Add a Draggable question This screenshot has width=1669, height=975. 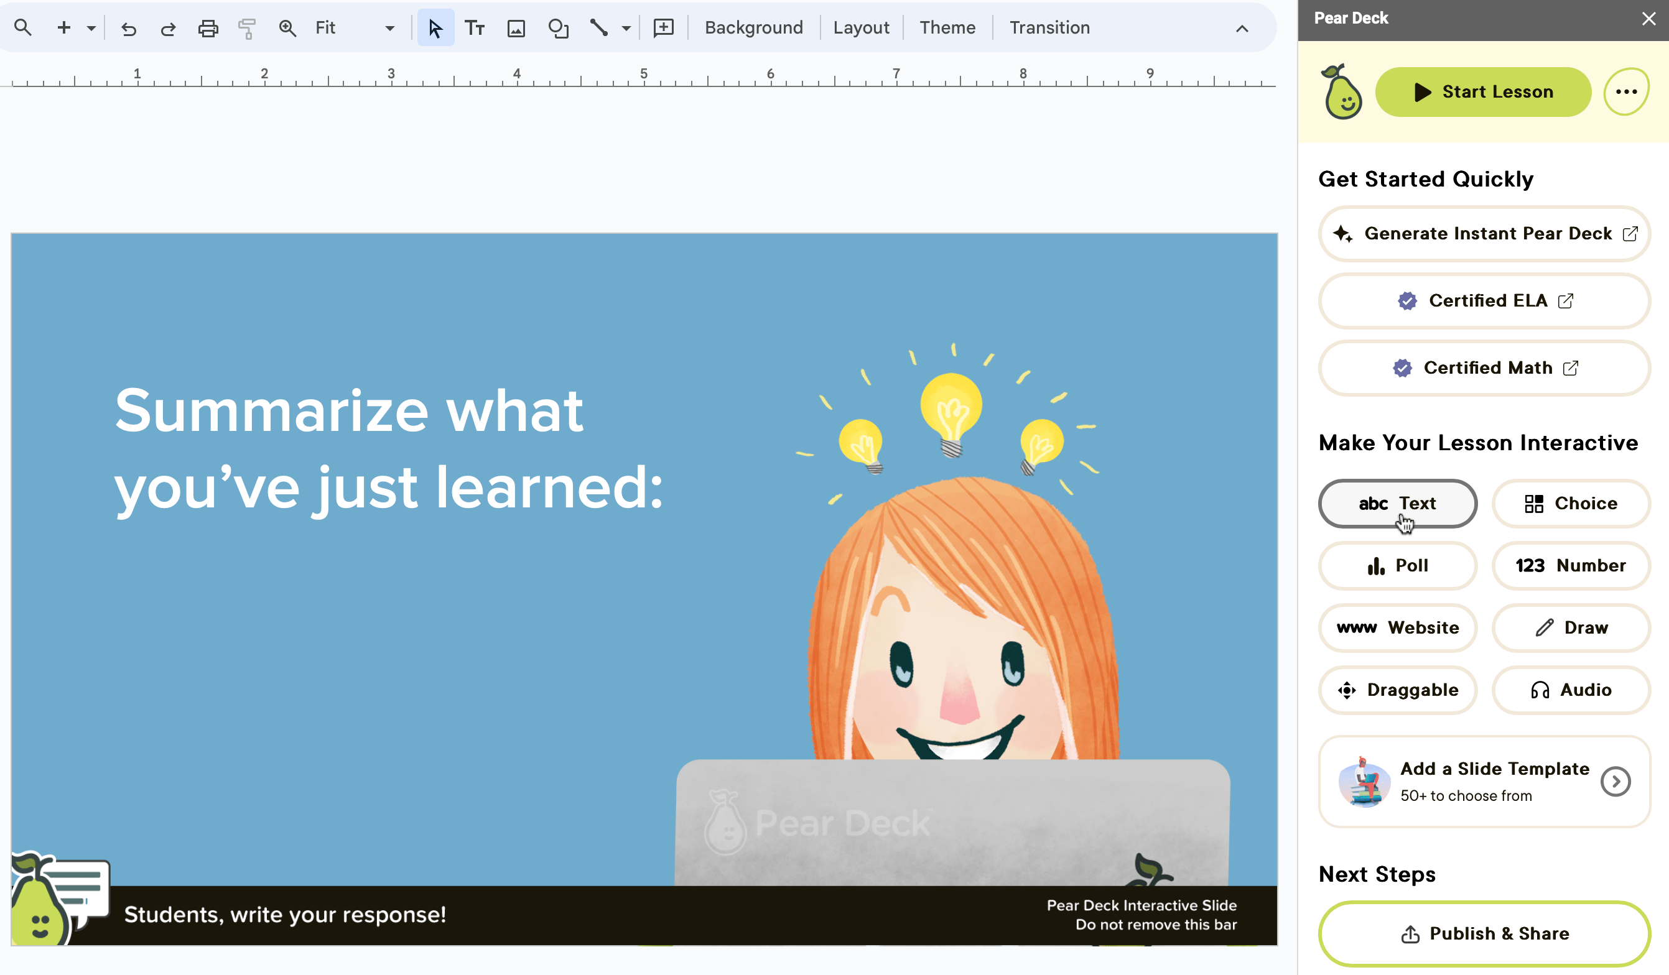click(x=1397, y=690)
